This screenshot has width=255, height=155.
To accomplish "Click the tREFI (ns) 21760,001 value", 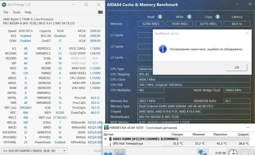I will point(60,118).
